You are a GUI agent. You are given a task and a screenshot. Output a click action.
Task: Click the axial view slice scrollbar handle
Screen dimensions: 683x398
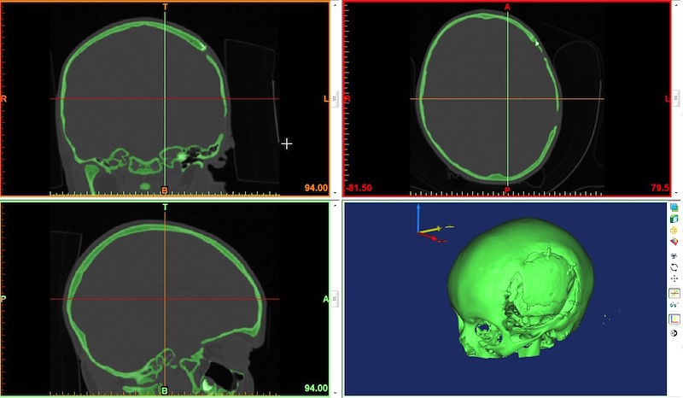[x=680, y=99]
